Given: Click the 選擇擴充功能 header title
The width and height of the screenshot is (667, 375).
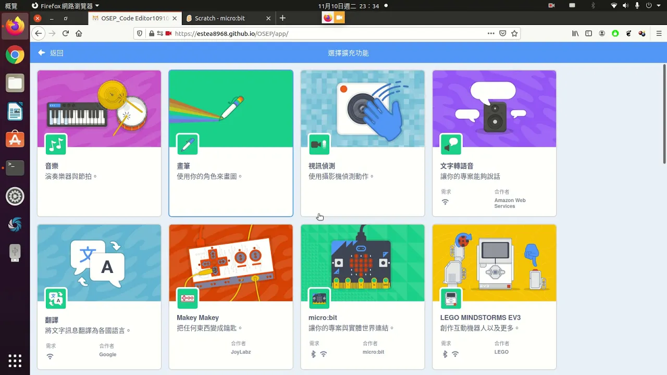Looking at the screenshot, I should tap(348, 53).
